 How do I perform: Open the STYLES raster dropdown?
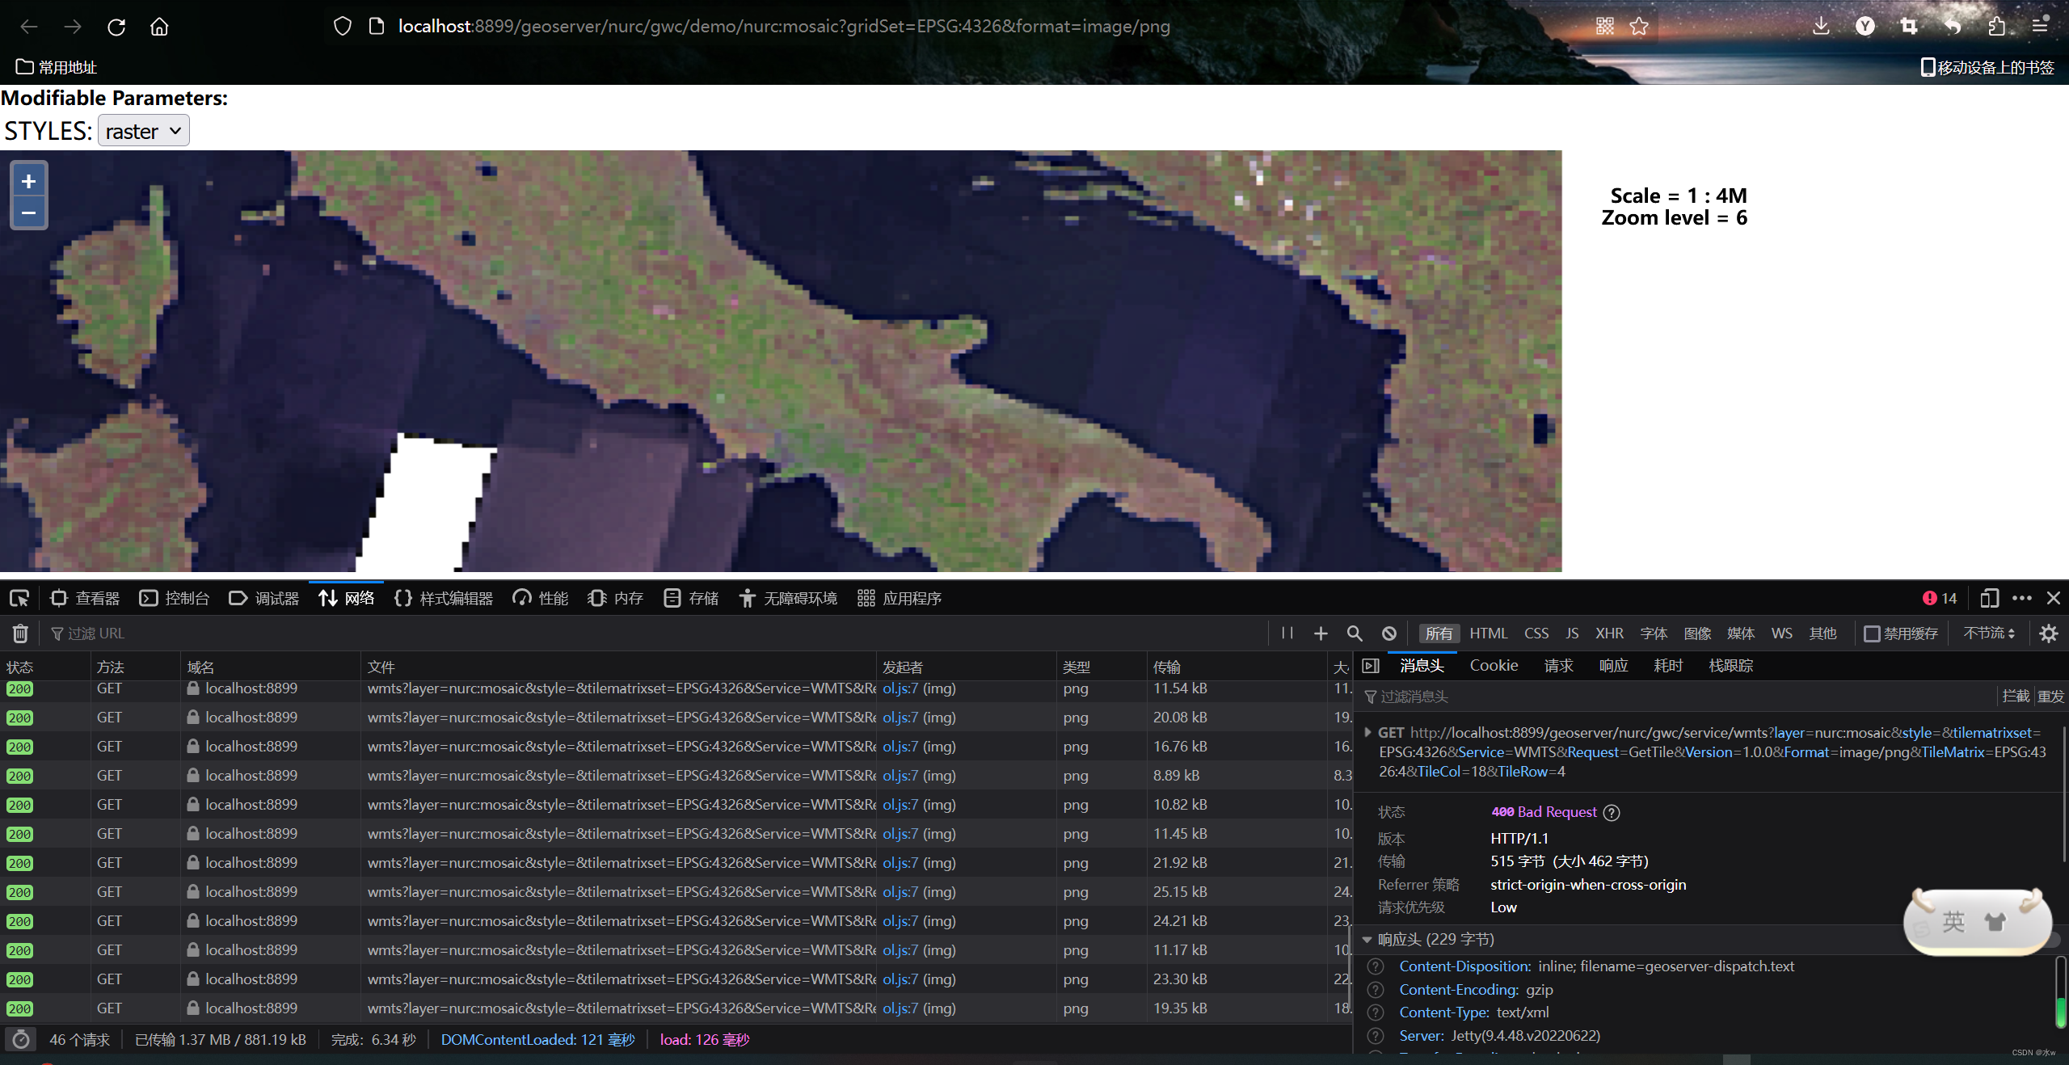point(144,131)
